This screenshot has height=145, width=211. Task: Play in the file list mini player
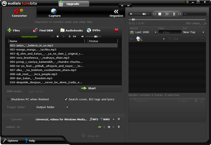click(64, 36)
